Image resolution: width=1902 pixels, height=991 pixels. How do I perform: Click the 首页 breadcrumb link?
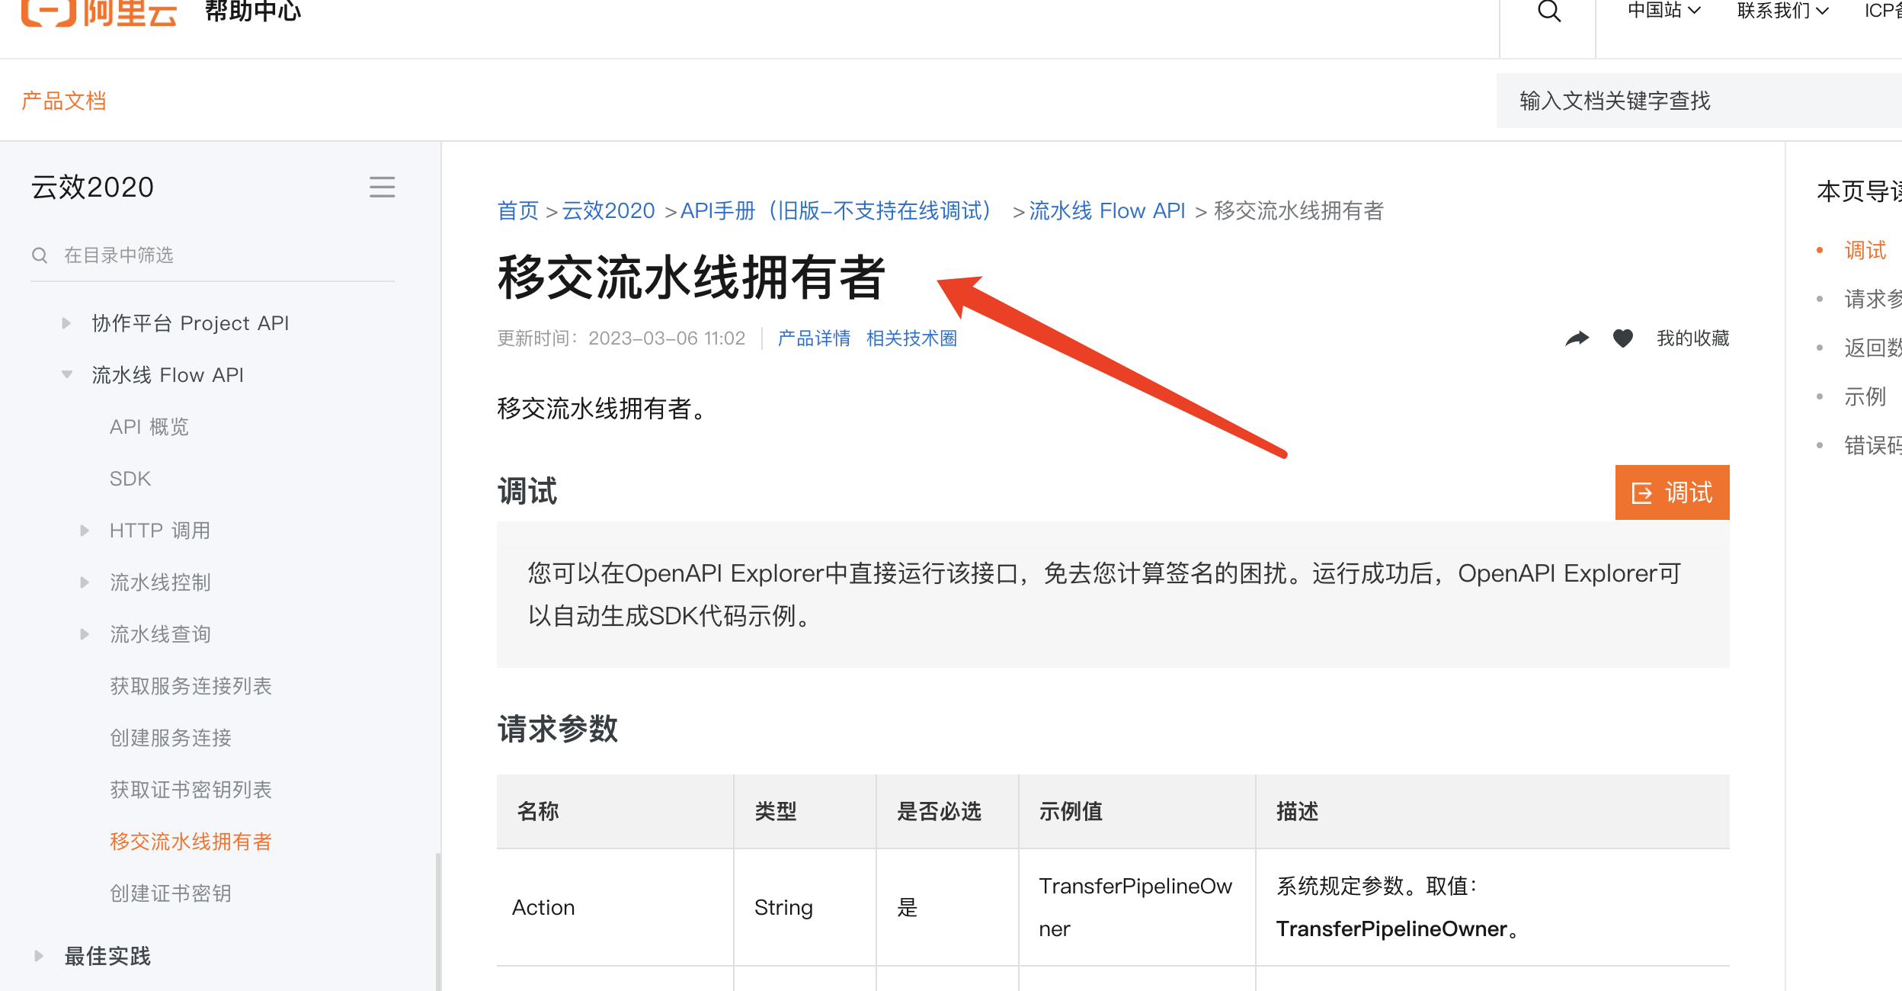pos(517,211)
